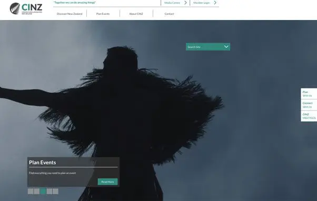Viewport: 317px width, 201px height.
Task: Click the Plan Events slide heading
Action: (43, 163)
